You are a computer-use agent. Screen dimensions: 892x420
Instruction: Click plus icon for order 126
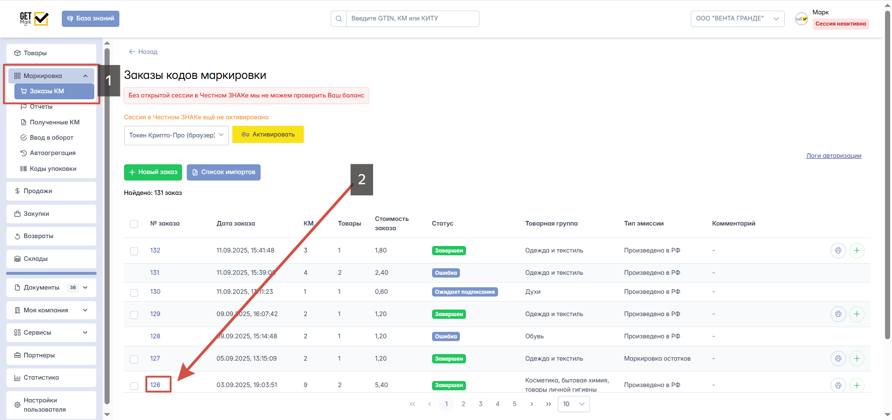[857, 385]
